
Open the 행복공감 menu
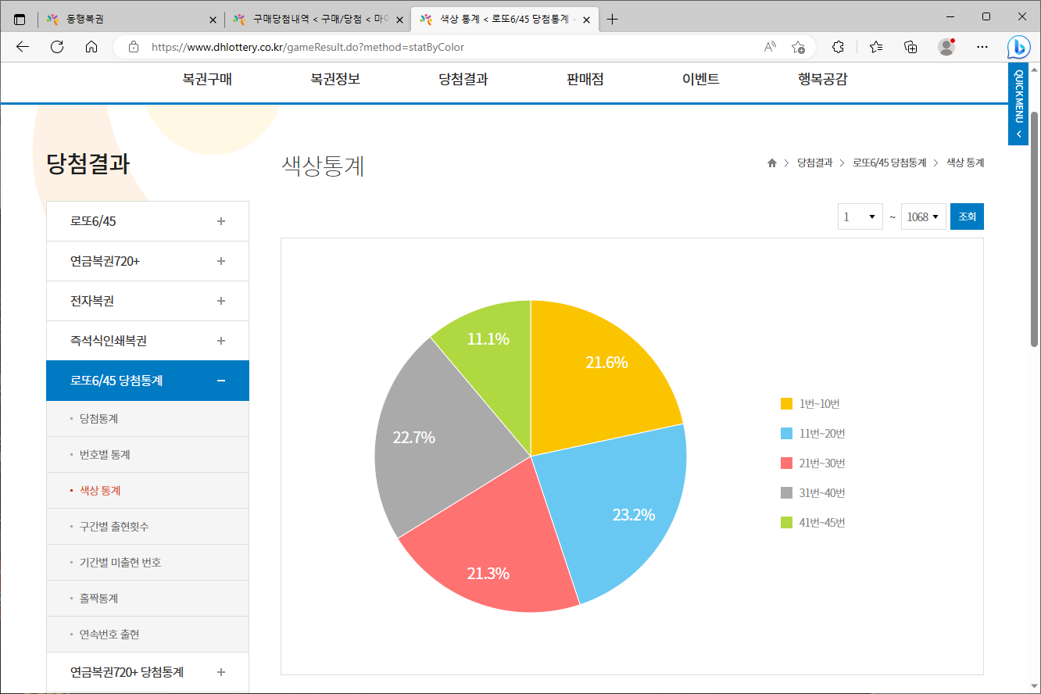click(823, 79)
